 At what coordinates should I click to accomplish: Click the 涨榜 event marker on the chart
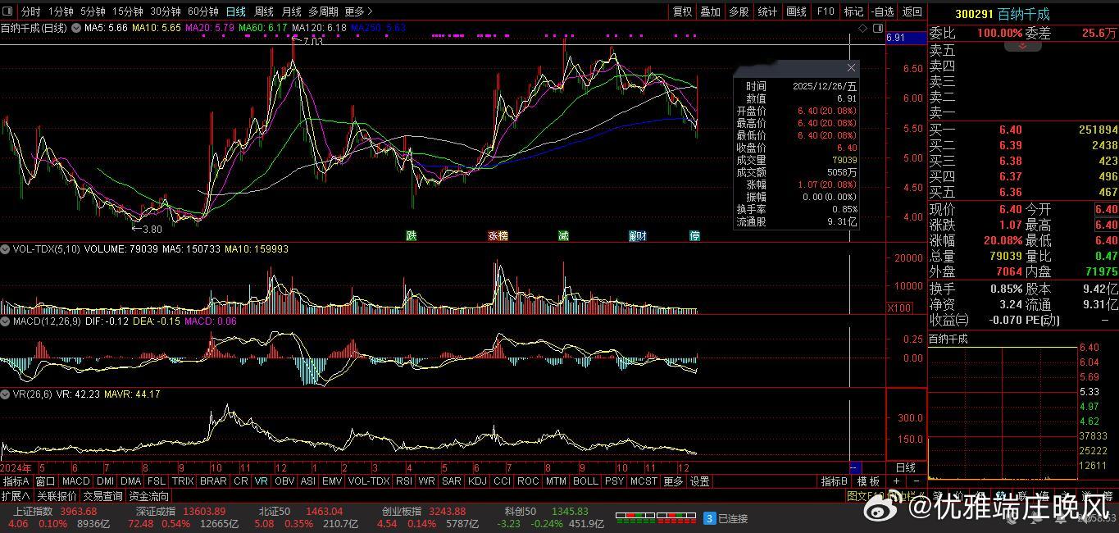pos(498,235)
